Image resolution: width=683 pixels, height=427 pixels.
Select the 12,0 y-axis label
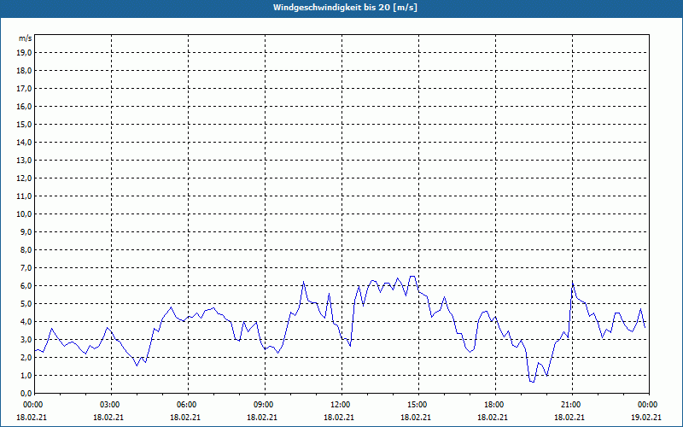(x=25, y=178)
